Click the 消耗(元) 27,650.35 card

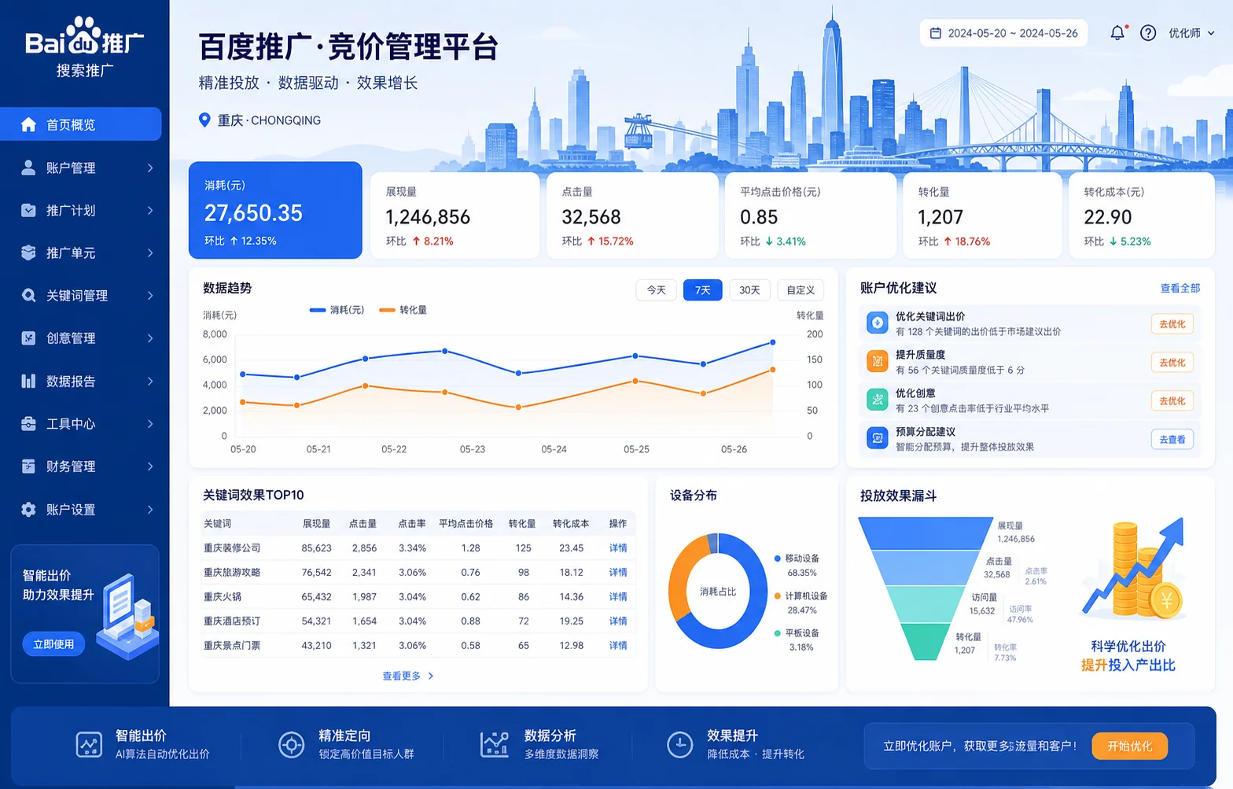click(x=275, y=210)
